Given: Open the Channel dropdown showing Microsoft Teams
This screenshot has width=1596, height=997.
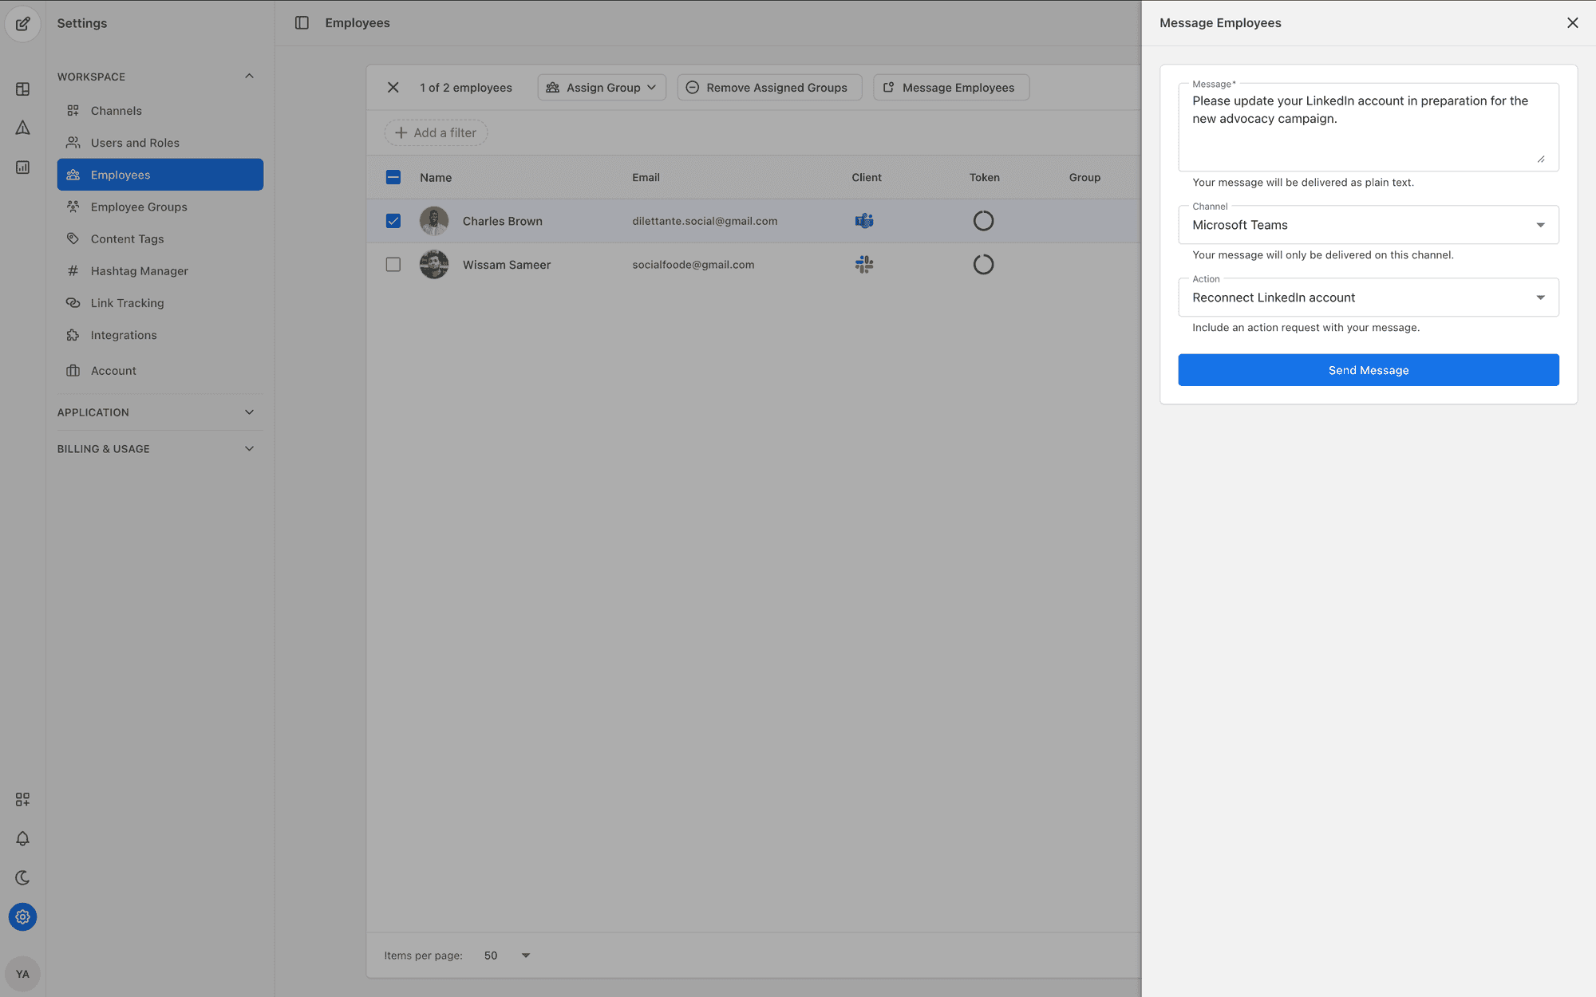Looking at the screenshot, I should (x=1368, y=225).
